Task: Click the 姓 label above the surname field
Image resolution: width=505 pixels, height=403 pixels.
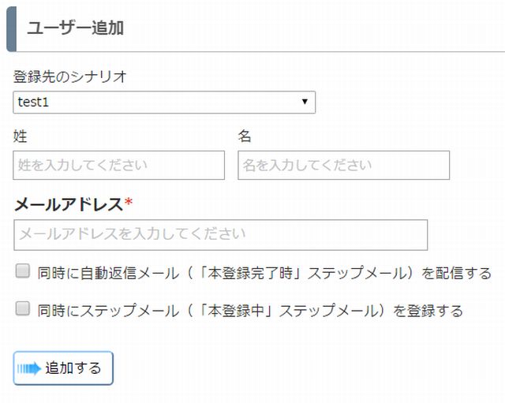Action: tap(20, 136)
